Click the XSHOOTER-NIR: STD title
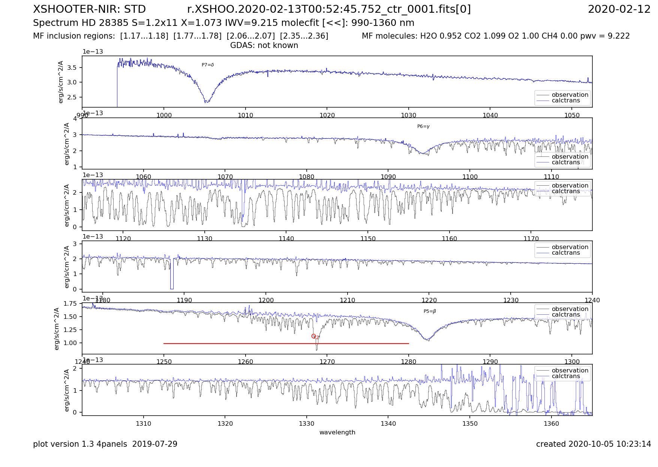This screenshot has width=658, height=467. pos(89,9)
